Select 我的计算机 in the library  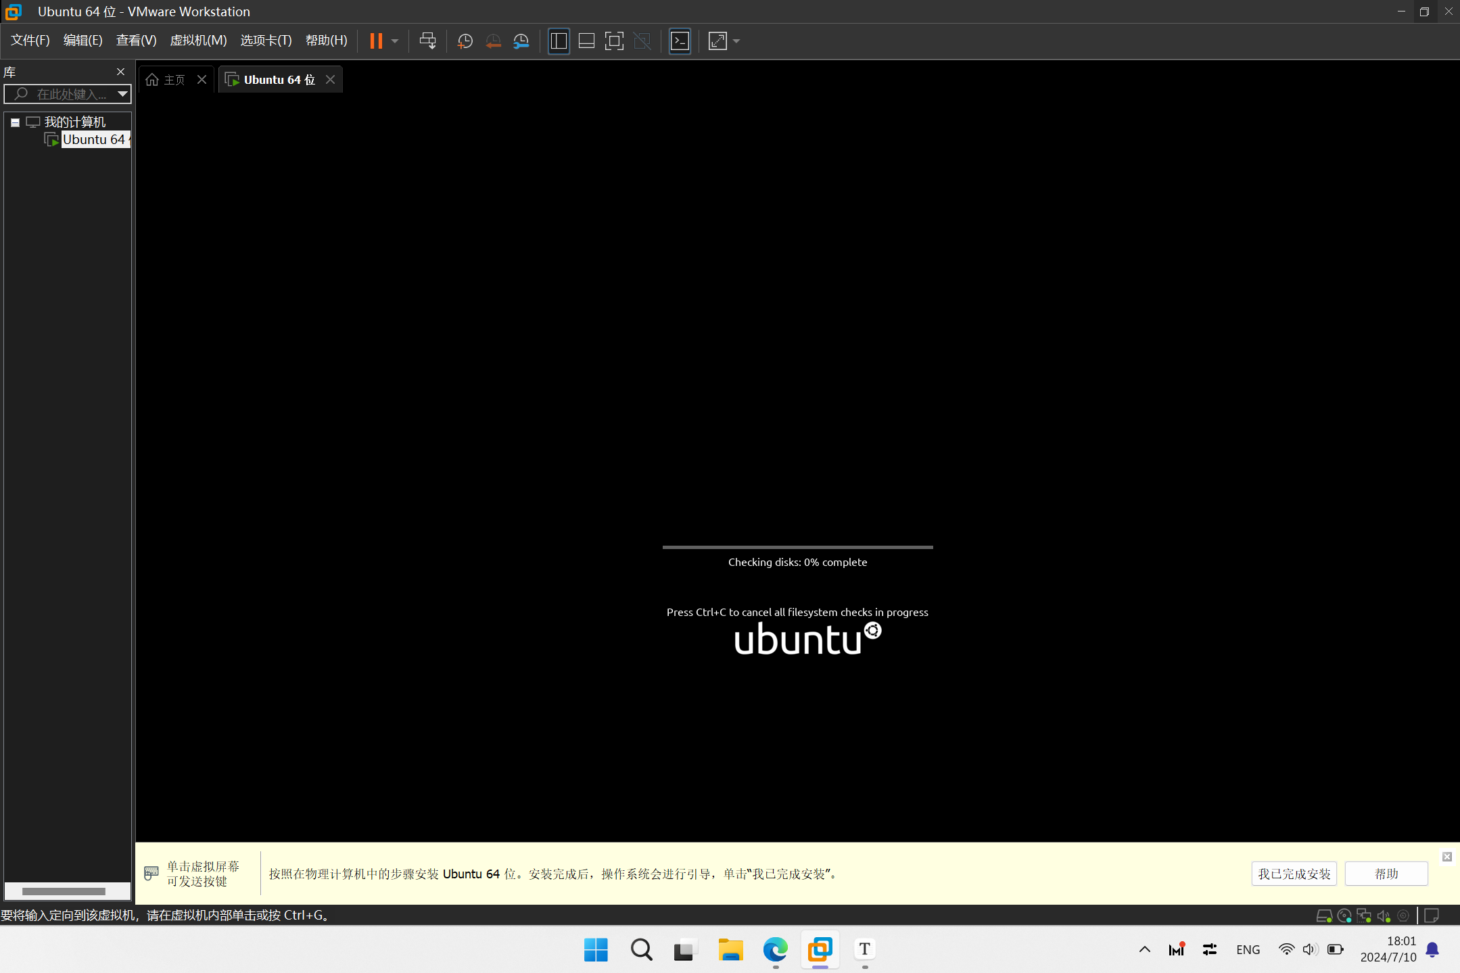[75, 122]
